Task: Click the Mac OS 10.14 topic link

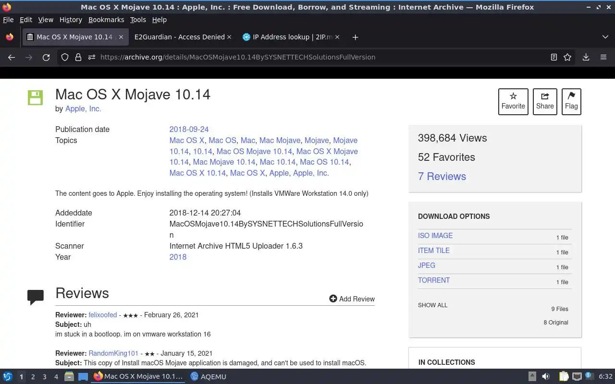Action: [324, 162]
